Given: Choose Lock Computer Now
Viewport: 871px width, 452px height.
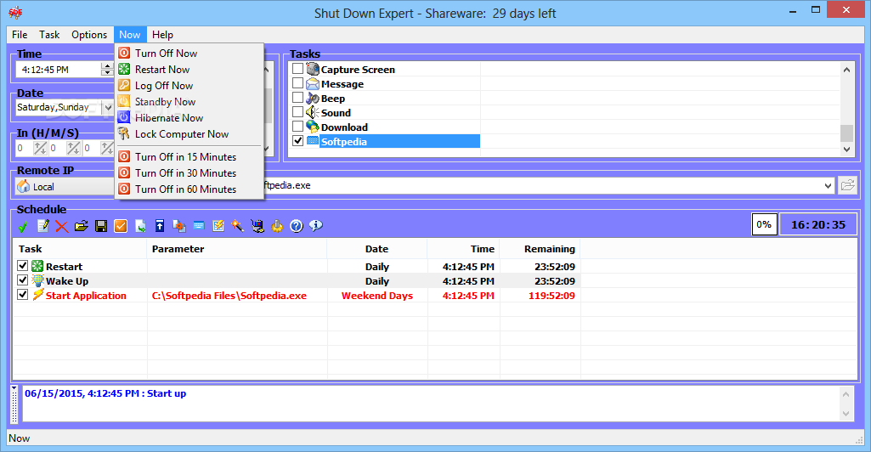Looking at the screenshot, I should point(189,134).
